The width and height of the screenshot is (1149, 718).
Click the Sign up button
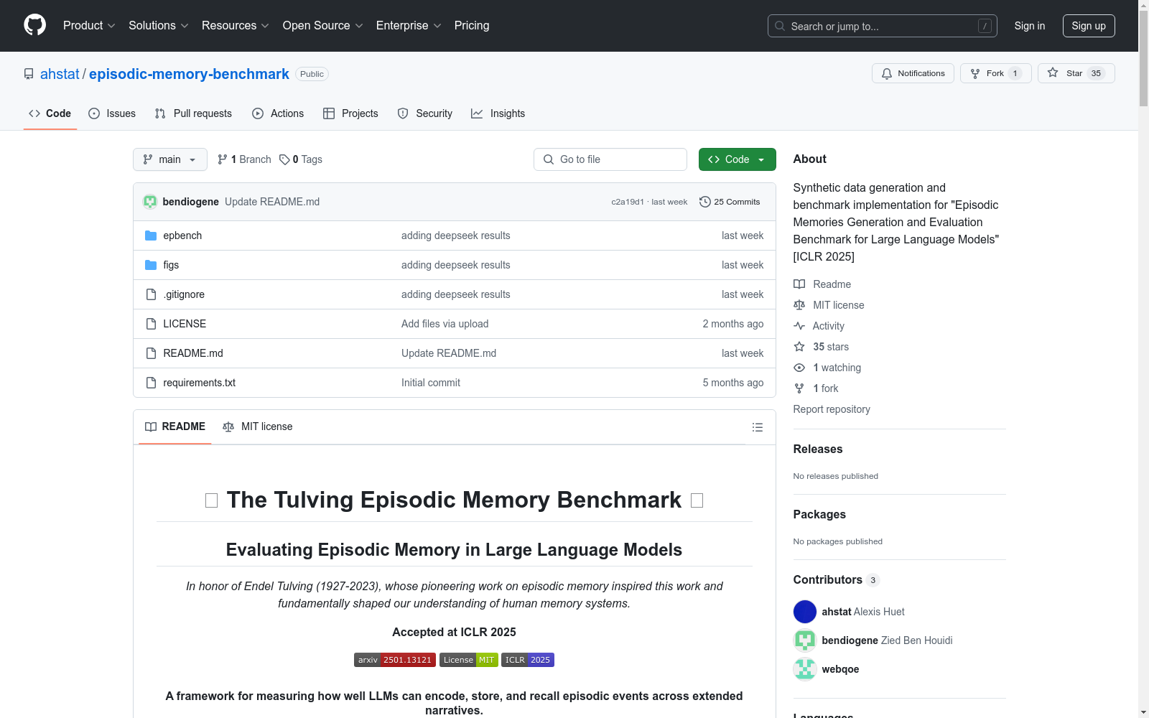1089,26
